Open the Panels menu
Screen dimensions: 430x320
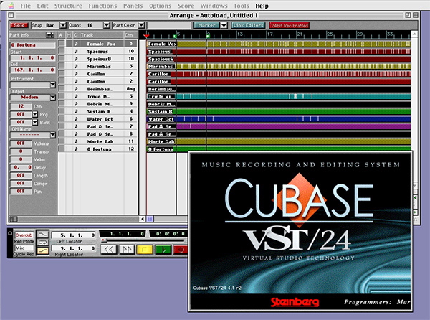point(133,6)
